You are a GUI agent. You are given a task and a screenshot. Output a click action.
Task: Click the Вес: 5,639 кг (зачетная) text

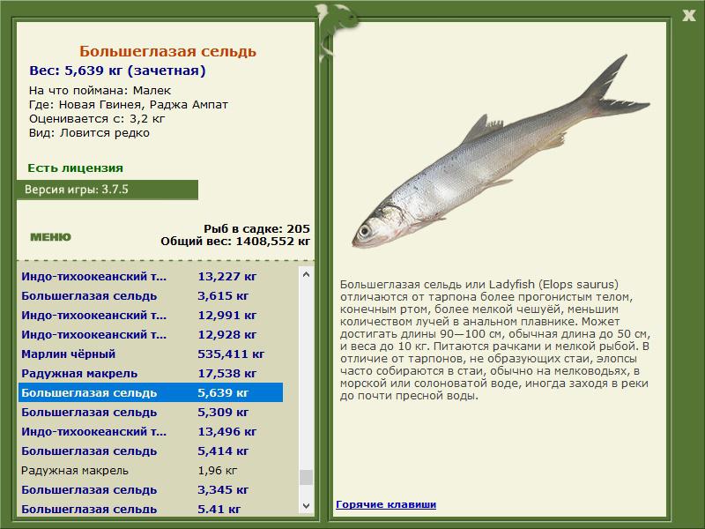[x=117, y=71]
